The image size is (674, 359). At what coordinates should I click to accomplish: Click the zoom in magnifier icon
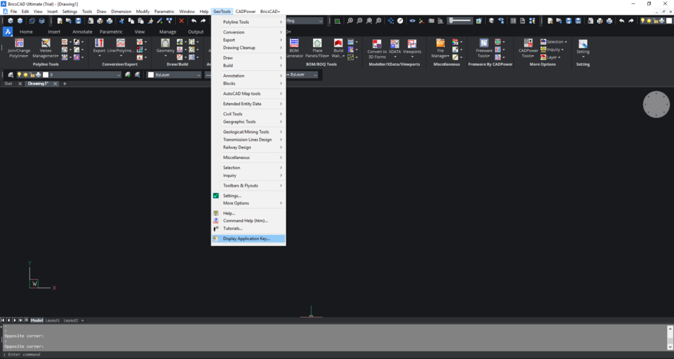[350, 20]
